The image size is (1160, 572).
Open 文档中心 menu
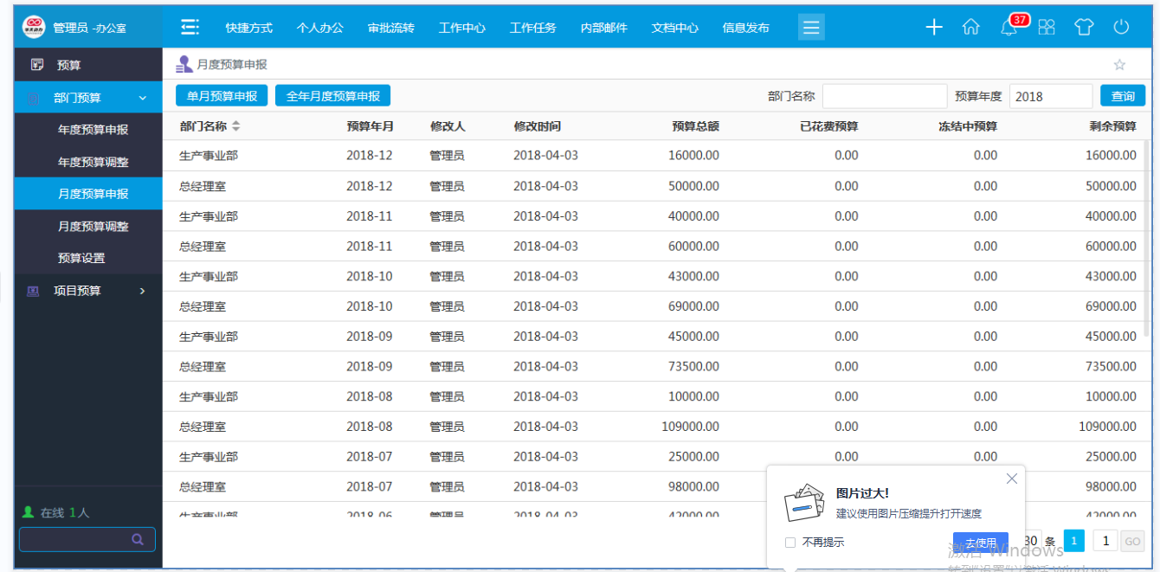pyautogui.click(x=675, y=28)
